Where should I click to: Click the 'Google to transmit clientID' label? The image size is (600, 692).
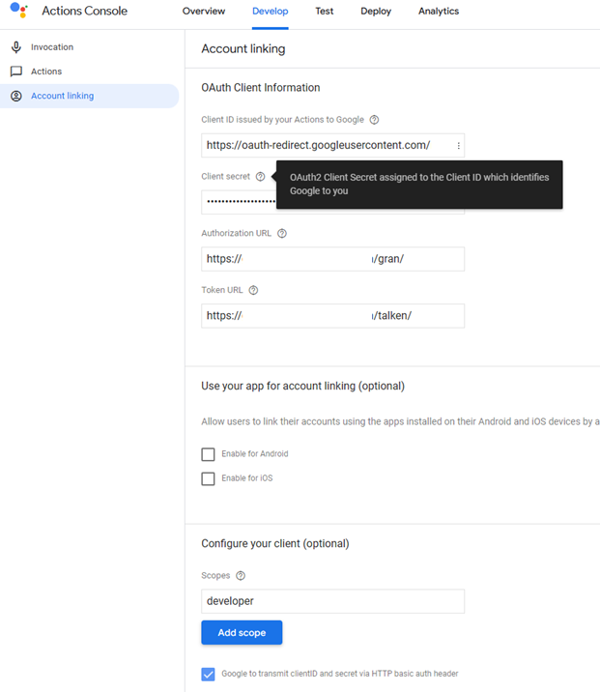coord(340,674)
